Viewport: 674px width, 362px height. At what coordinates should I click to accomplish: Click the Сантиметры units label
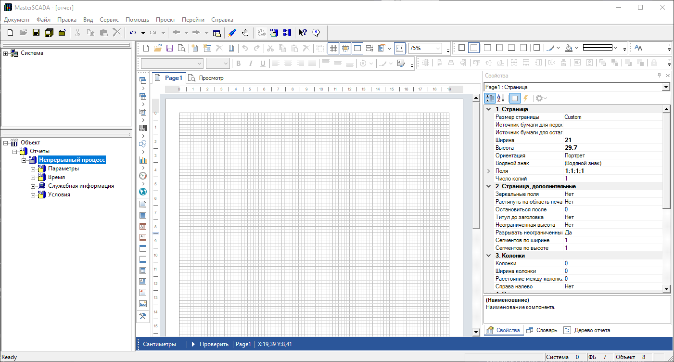point(160,344)
